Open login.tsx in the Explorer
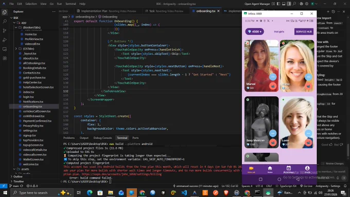This screenshot has height=197, width=350. 28,97
